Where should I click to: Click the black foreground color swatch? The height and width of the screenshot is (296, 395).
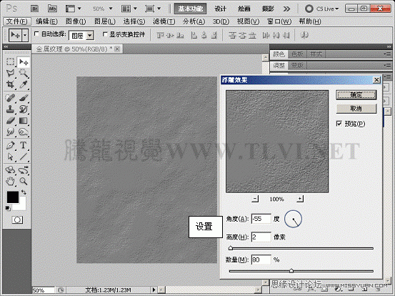pos(13,197)
